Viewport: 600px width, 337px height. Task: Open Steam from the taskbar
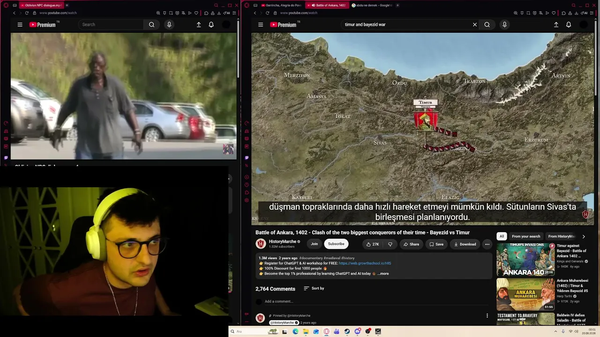(347, 331)
